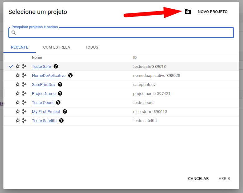
Task: Click help icon next to ProjectName
Action: (x=60, y=93)
